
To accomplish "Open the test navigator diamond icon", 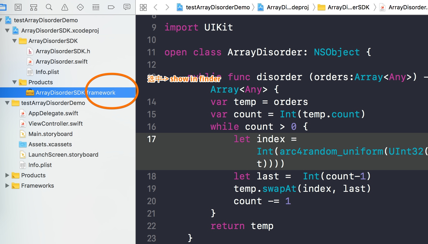I will (x=80, y=7).
